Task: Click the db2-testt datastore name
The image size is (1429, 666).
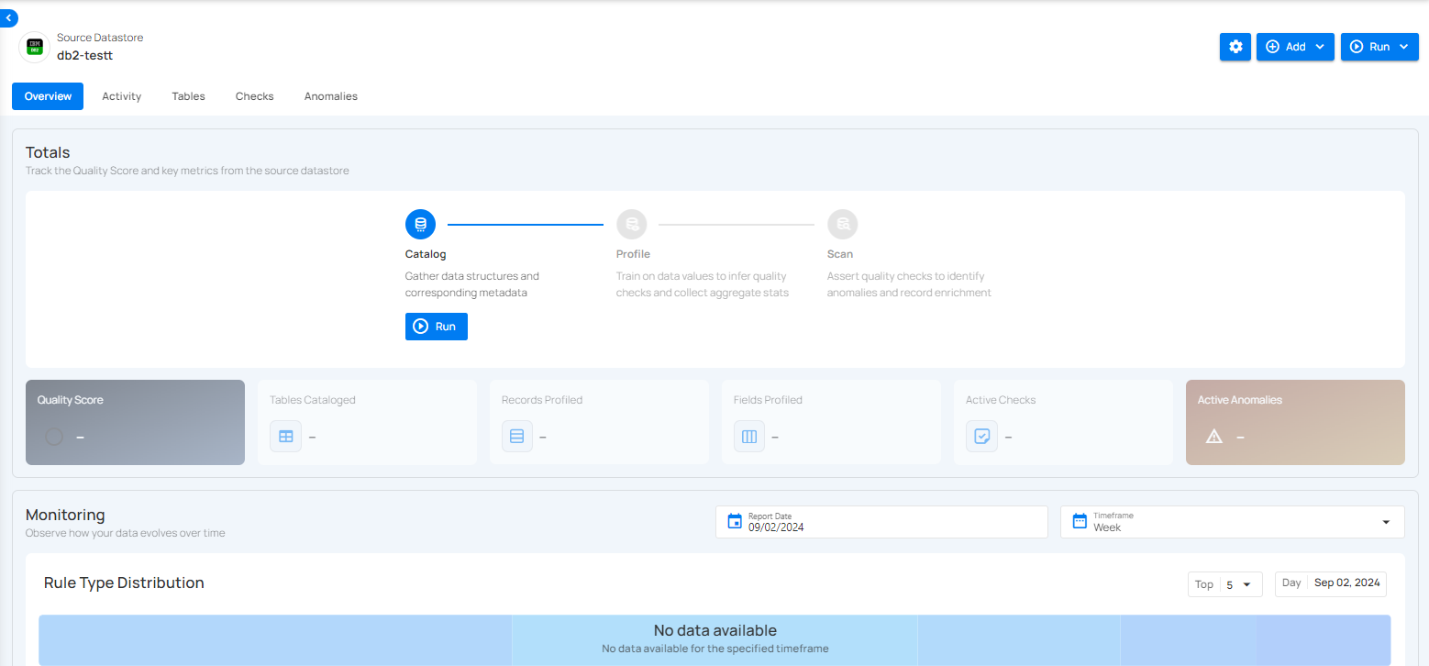Action: (x=85, y=55)
